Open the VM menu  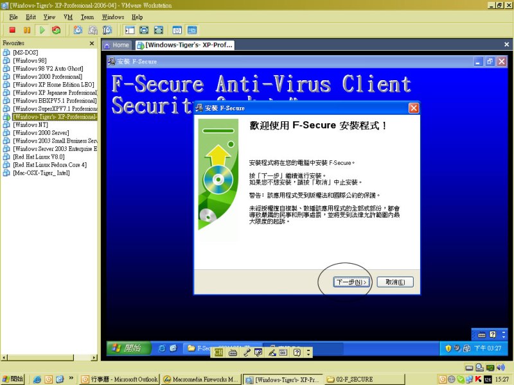[68, 17]
